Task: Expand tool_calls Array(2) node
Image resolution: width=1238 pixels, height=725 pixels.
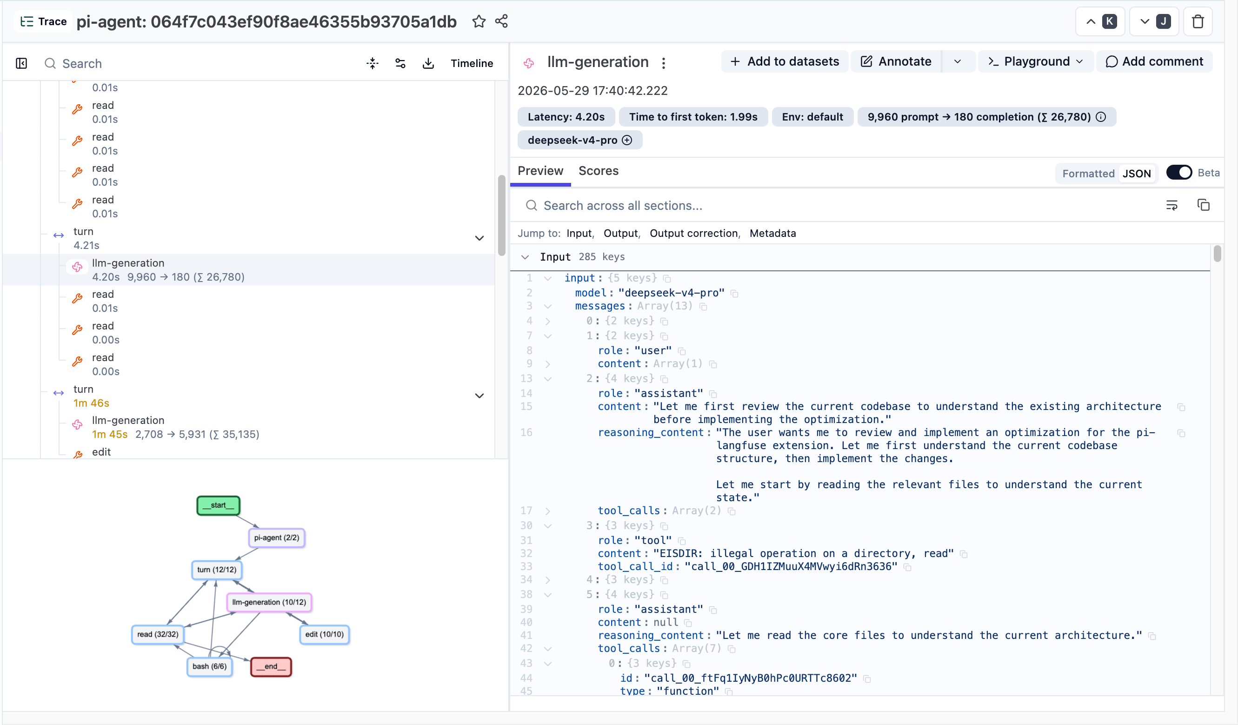Action: (548, 511)
